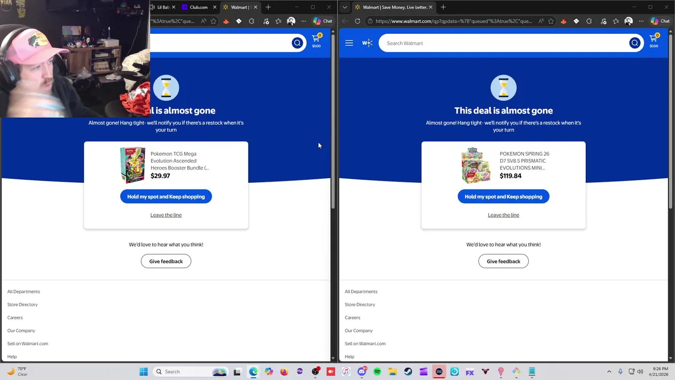Viewport: 675px width, 380px height.
Task: Give feedback in left Walmart window
Action: tap(166, 261)
